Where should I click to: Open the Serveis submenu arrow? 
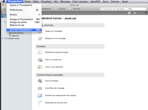39,14
